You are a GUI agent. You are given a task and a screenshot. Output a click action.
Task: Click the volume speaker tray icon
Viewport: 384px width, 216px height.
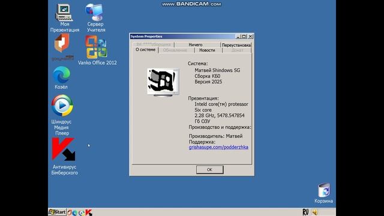coord(314,212)
